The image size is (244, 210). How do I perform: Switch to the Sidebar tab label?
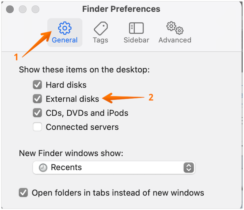click(x=136, y=40)
